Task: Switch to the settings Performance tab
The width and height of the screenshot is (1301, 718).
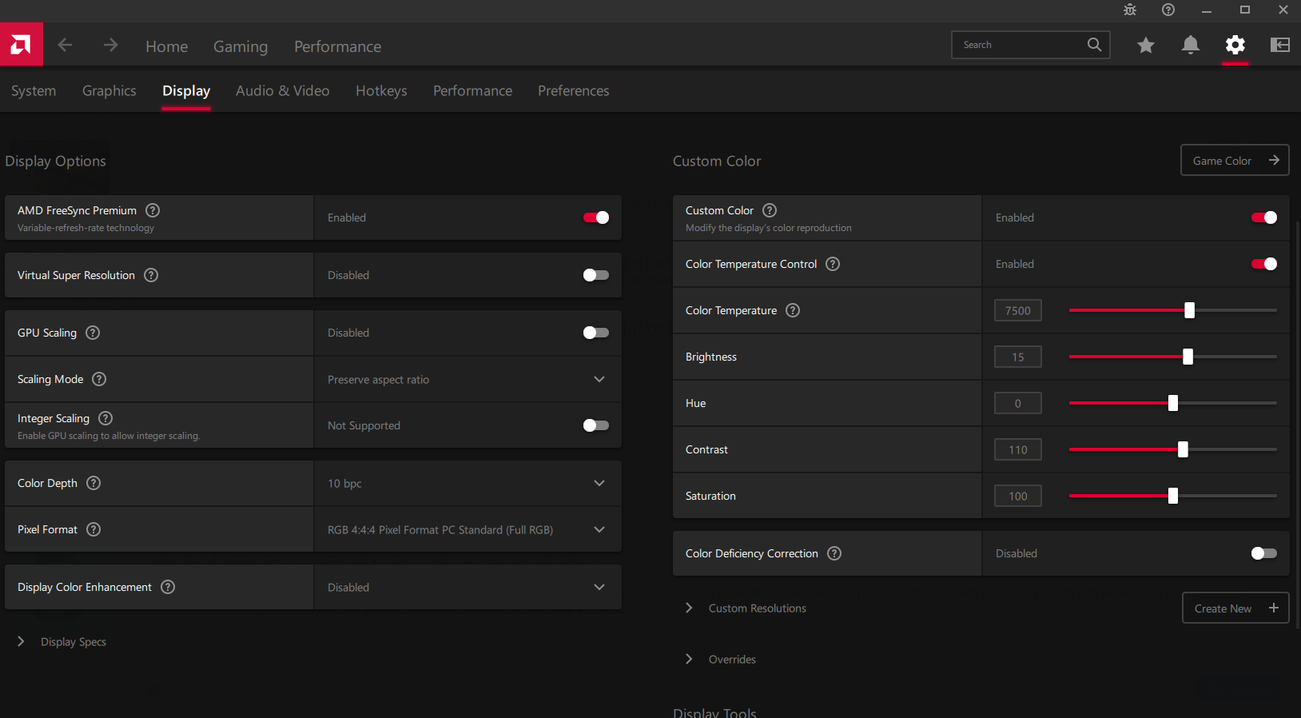Action: point(473,91)
